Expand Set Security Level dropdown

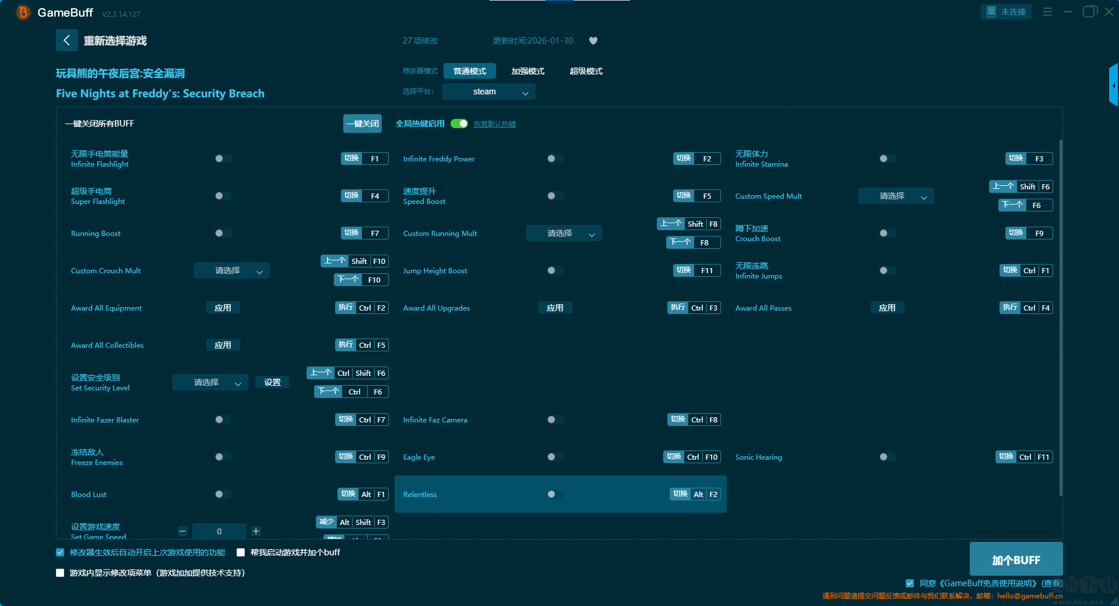click(210, 382)
